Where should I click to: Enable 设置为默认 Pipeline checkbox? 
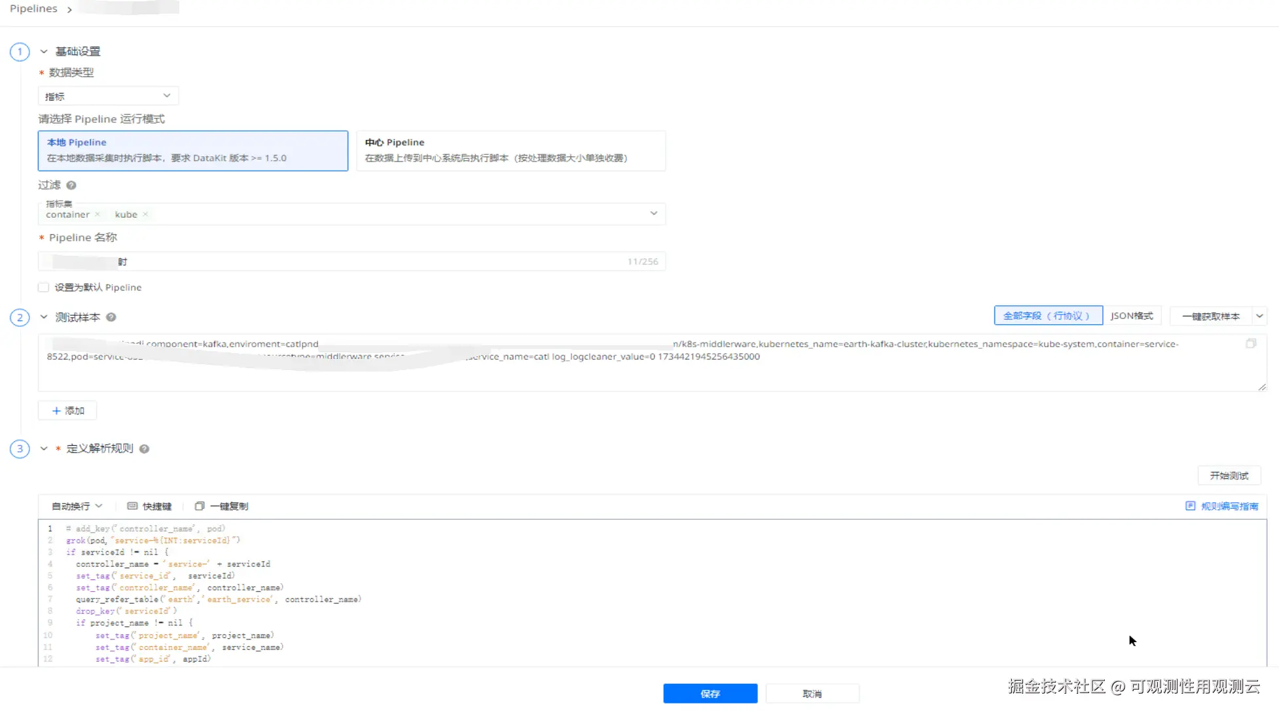tap(44, 288)
